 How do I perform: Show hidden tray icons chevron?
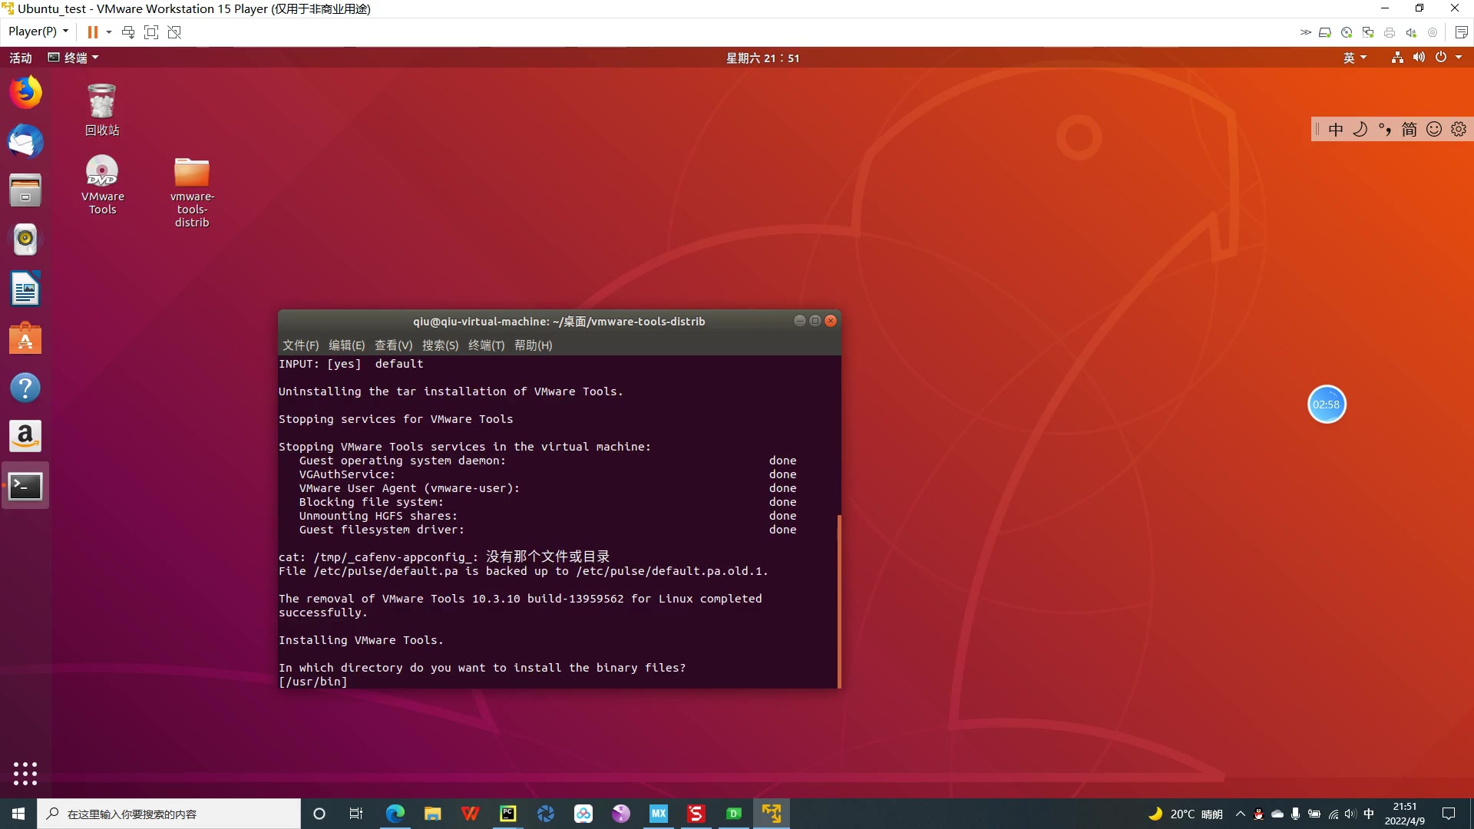point(1240,814)
